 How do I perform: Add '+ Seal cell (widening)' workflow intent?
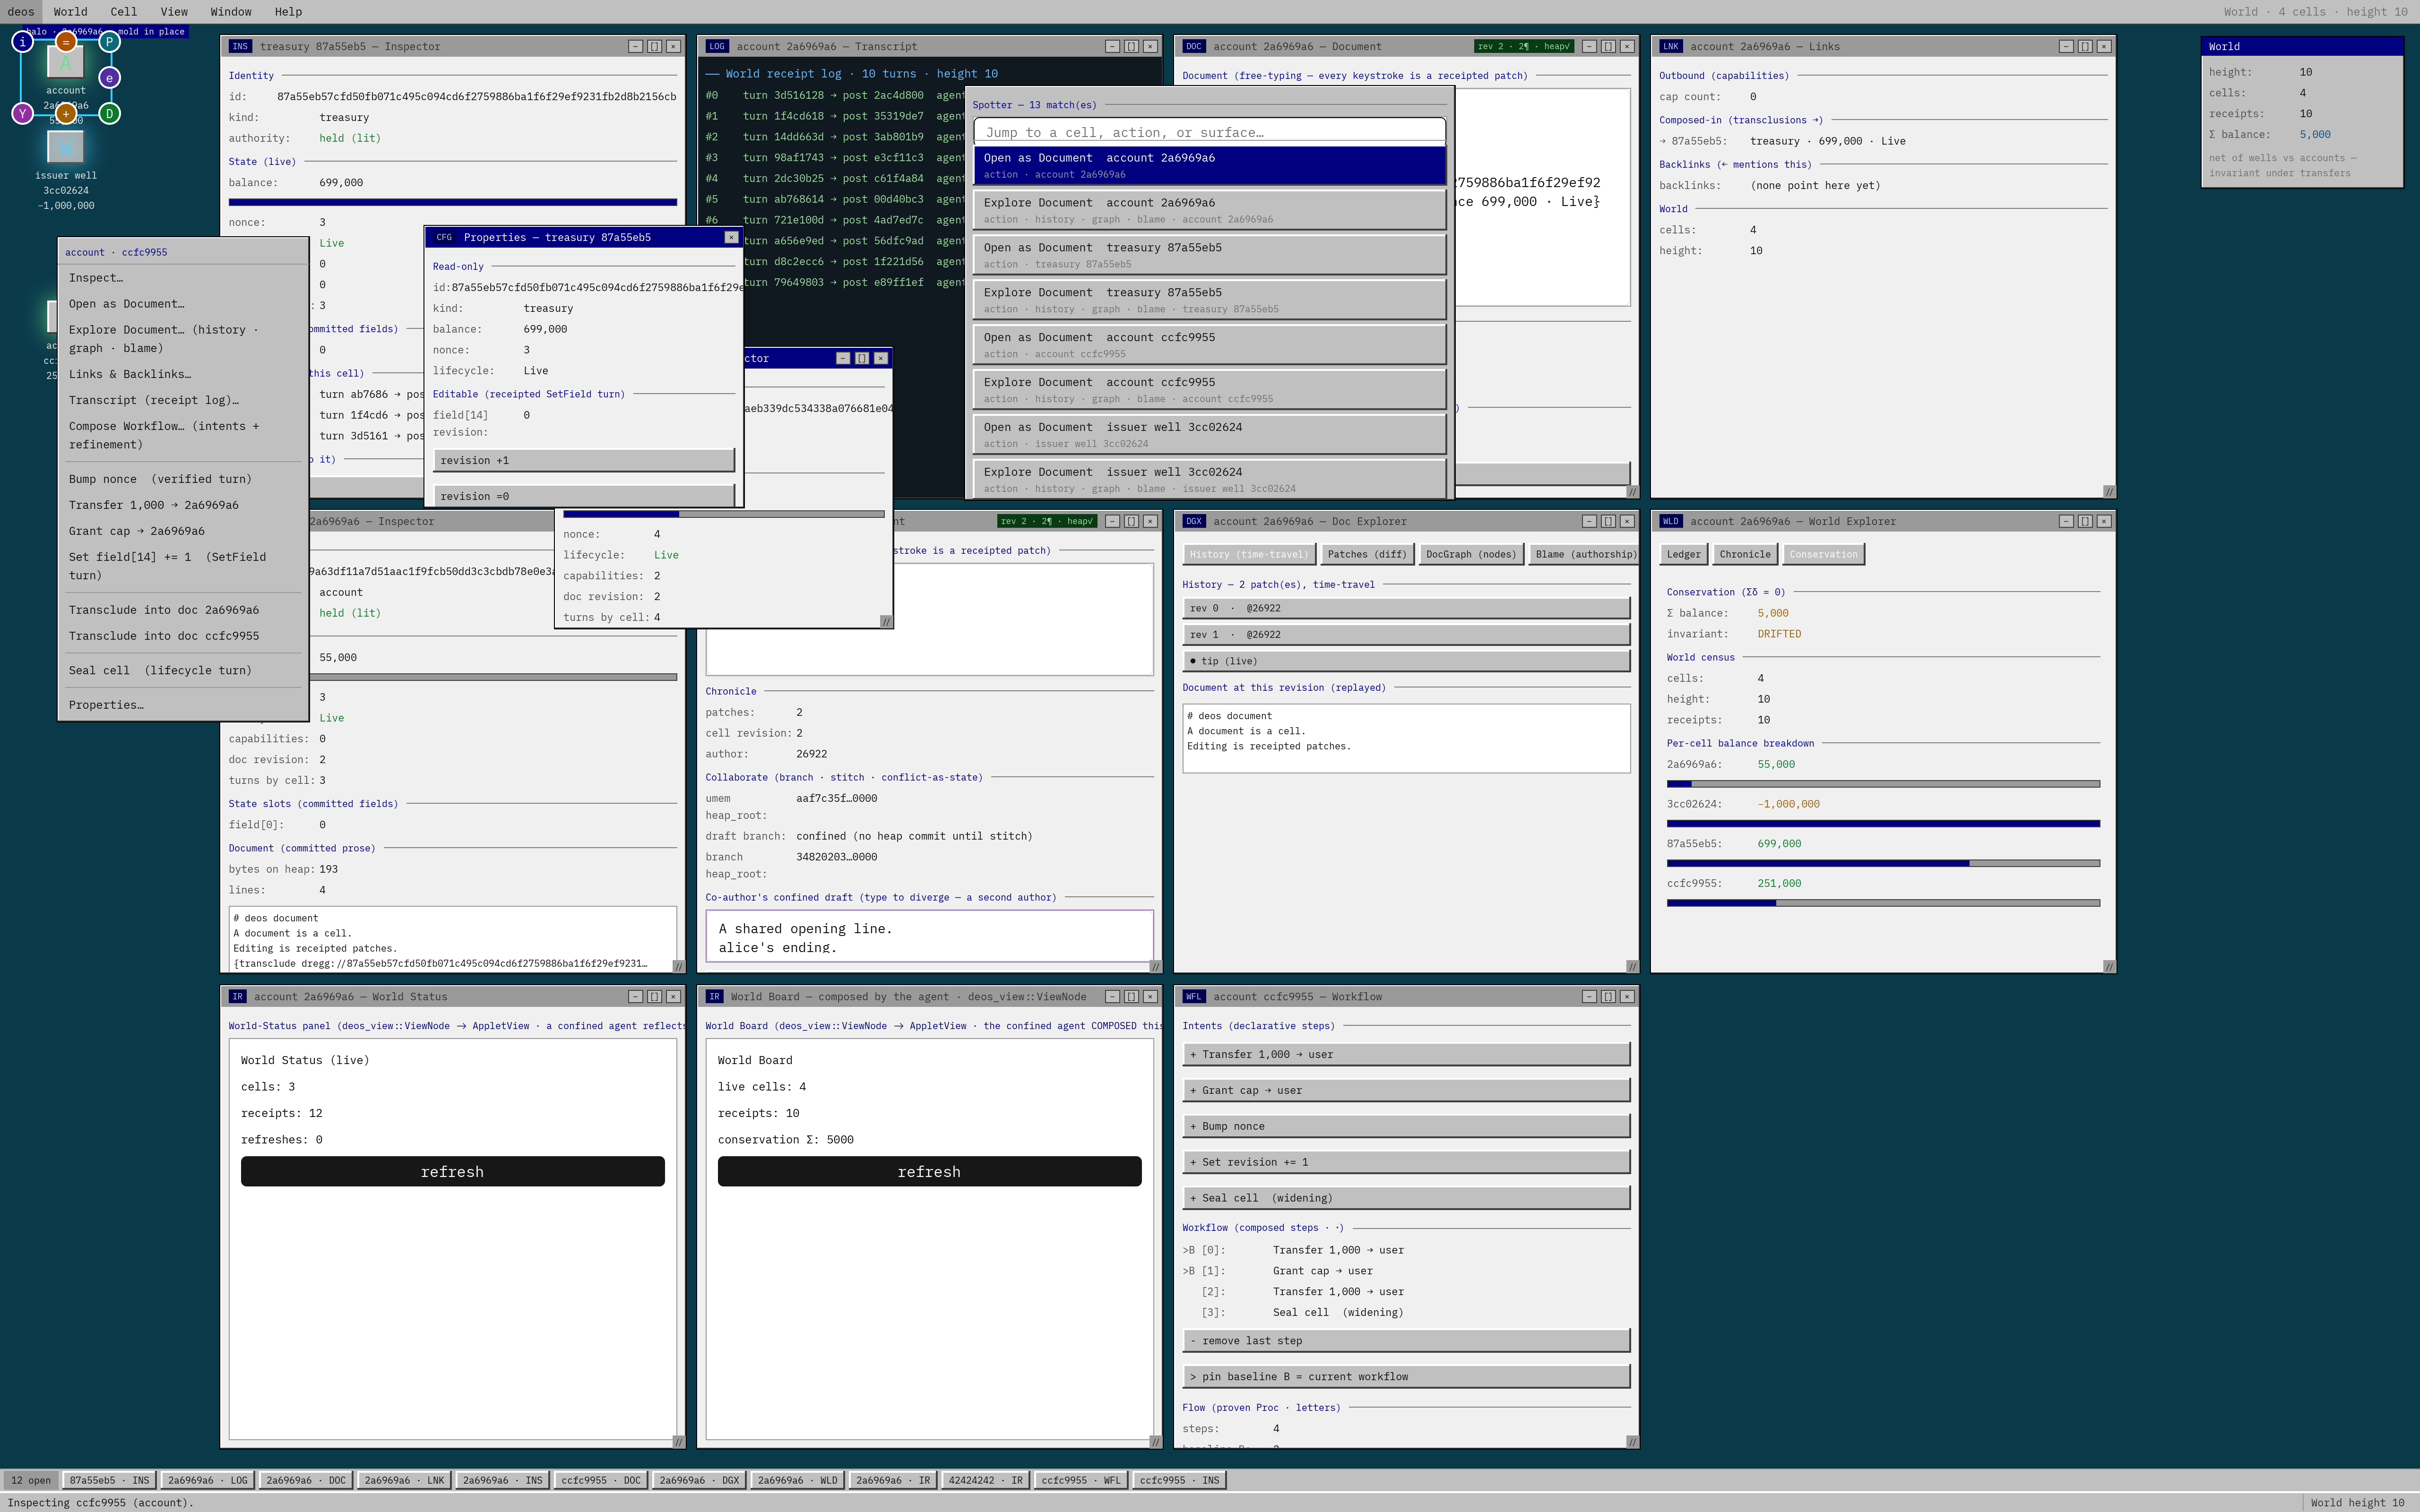click(1406, 1198)
